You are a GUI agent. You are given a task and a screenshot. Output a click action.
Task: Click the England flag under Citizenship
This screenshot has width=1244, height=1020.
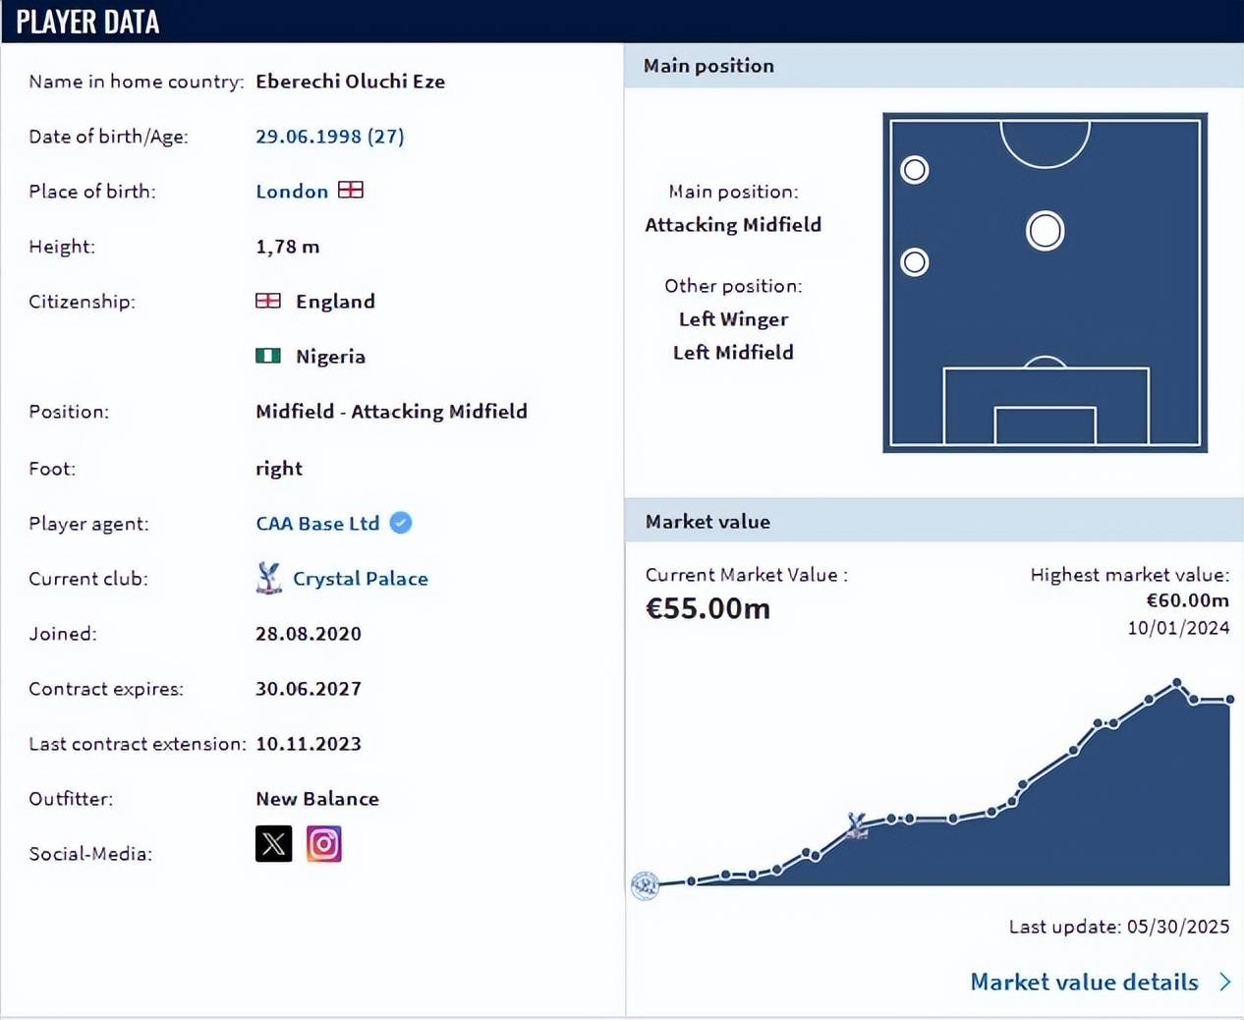pos(268,301)
